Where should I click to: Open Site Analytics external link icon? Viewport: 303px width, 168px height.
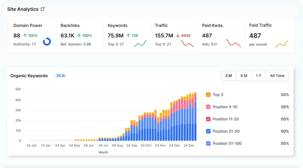click(x=43, y=9)
